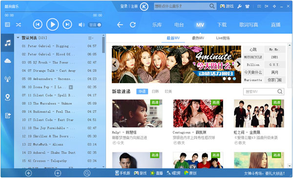The width and height of the screenshot is (293, 178).
Task: Open 手机版 mobile version in bottom bar
Action: tap(123, 173)
